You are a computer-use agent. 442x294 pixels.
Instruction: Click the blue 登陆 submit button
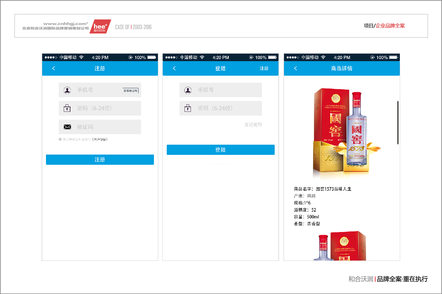pyautogui.click(x=221, y=150)
